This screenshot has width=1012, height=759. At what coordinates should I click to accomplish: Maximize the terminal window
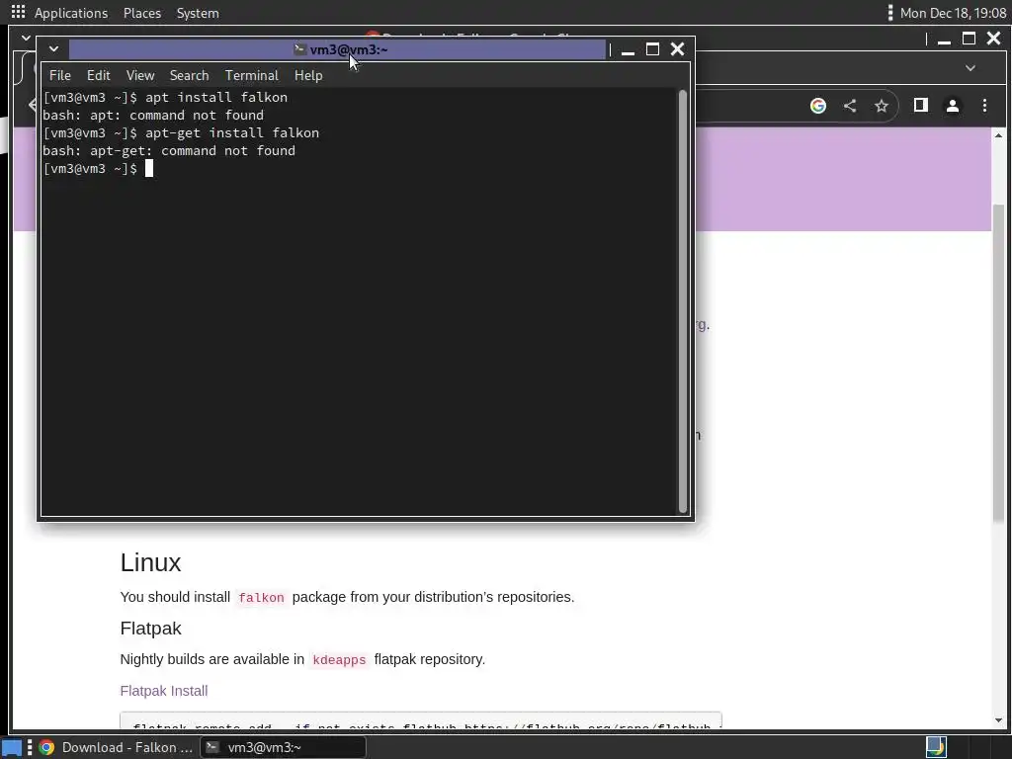coord(652,49)
